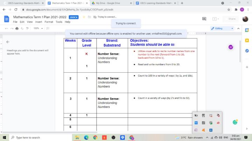This screenshot has height=141, width=252.
Task: Open the Format menu
Action: tap(49, 22)
